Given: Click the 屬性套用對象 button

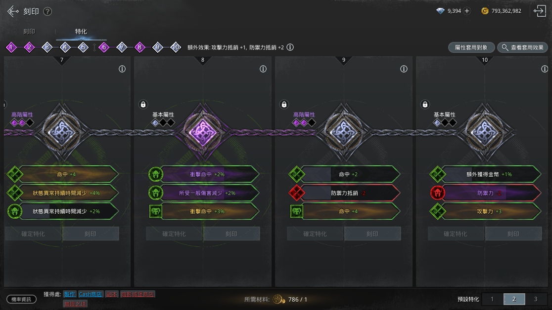Looking at the screenshot, I should tap(471, 47).
